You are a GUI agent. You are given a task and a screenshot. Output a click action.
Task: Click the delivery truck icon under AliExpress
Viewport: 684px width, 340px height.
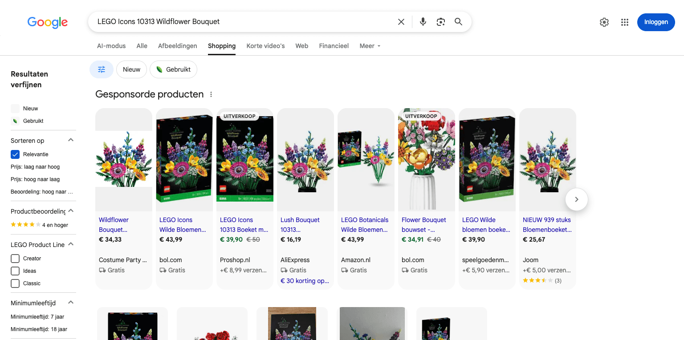(284, 270)
